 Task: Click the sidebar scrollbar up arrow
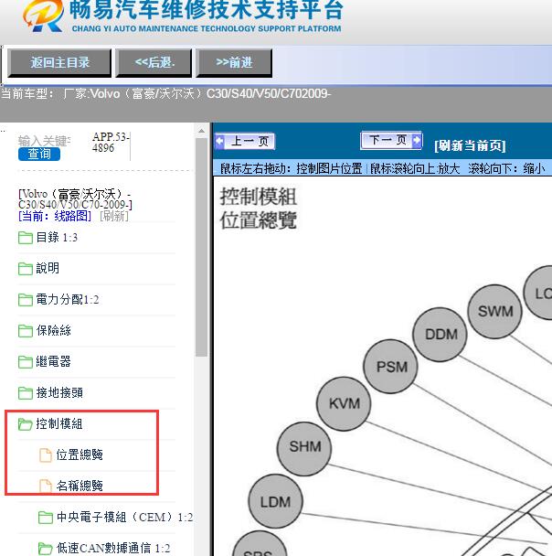(201, 131)
